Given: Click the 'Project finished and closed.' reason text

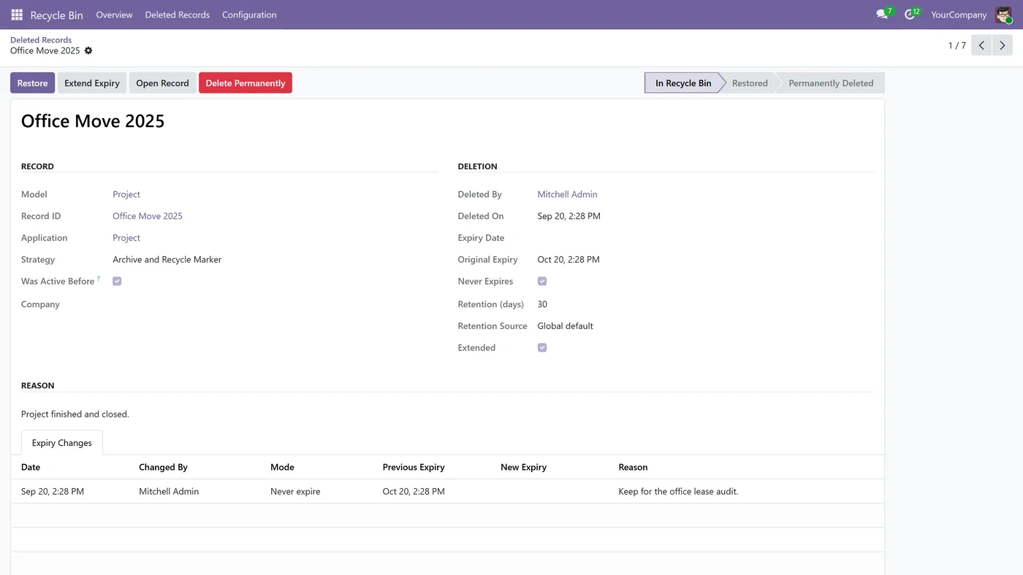Looking at the screenshot, I should tap(75, 414).
